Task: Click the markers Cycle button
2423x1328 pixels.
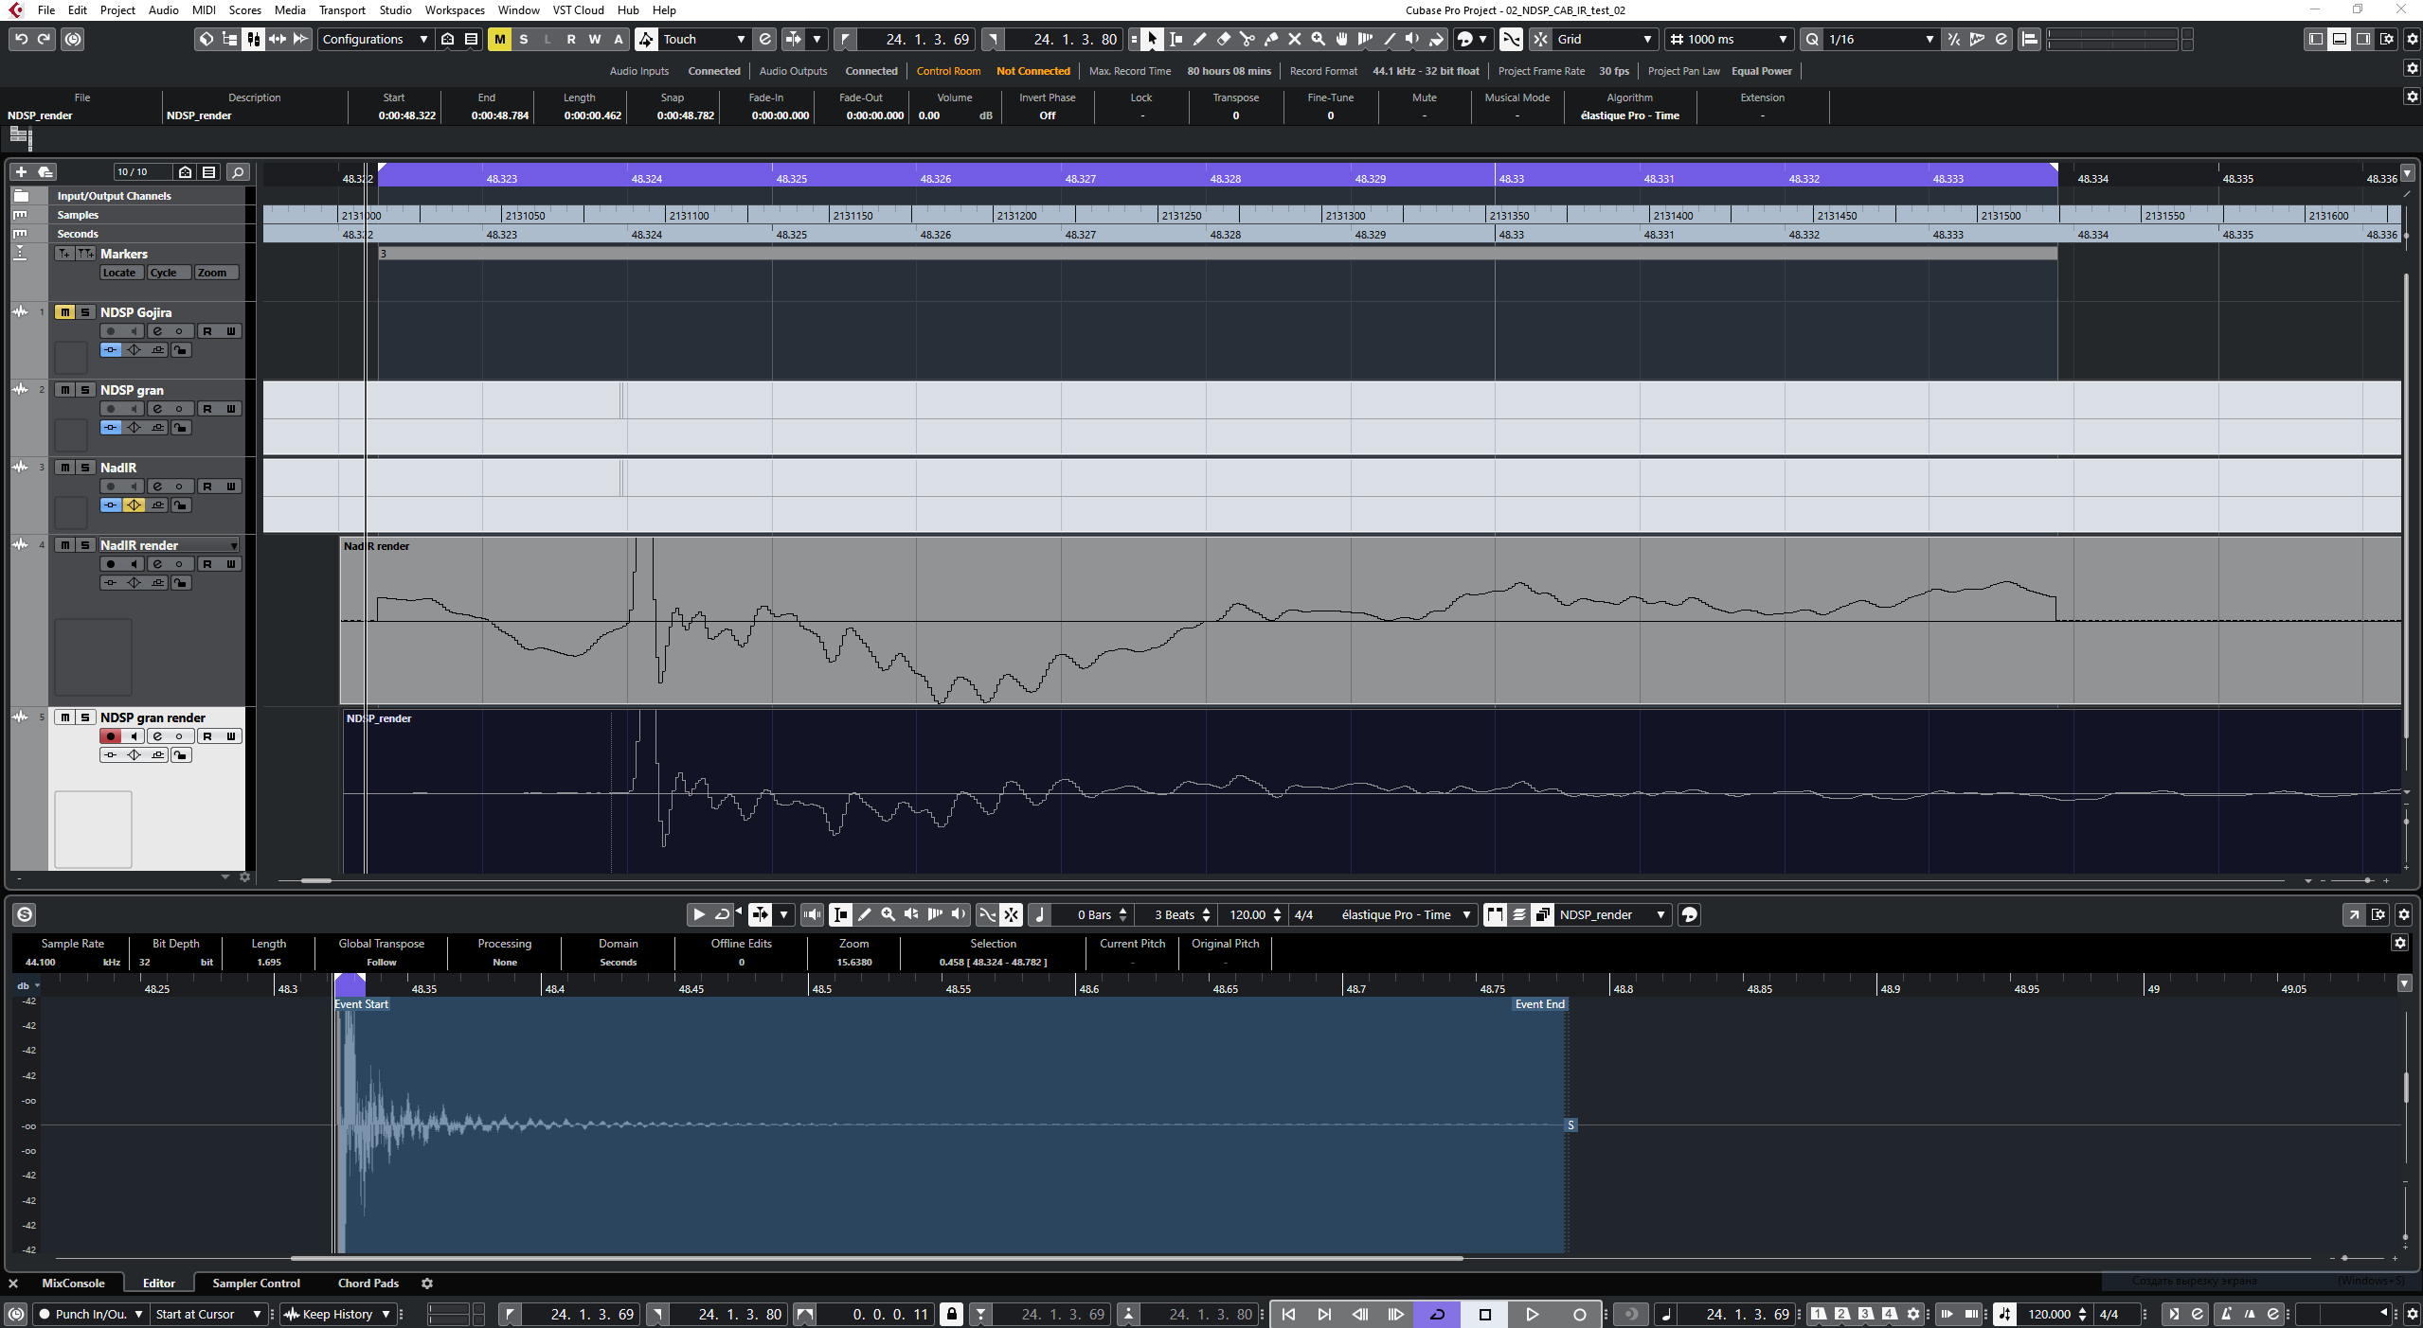Action: pos(163,273)
